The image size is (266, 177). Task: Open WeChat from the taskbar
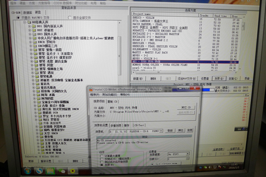click(62, 171)
